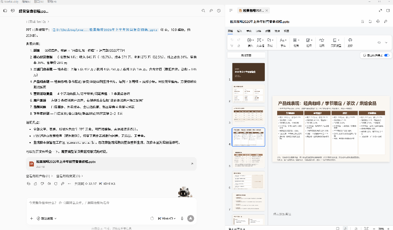Open the conversation history clock icon

(219, 11)
